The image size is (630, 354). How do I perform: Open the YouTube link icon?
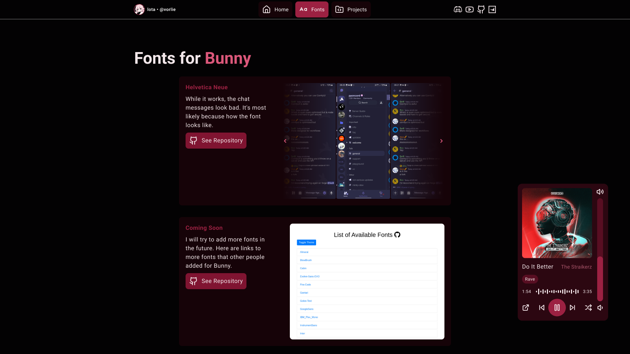tap(470, 9)
